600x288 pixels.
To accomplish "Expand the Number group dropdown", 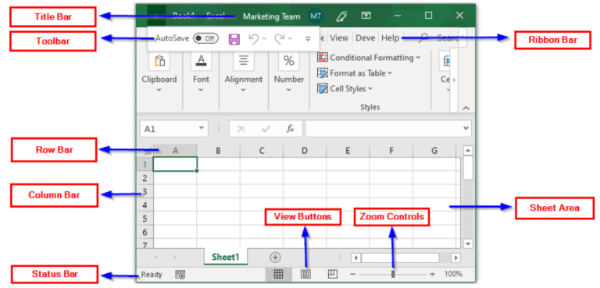I will pyautogui.click(x=289, y=91).
